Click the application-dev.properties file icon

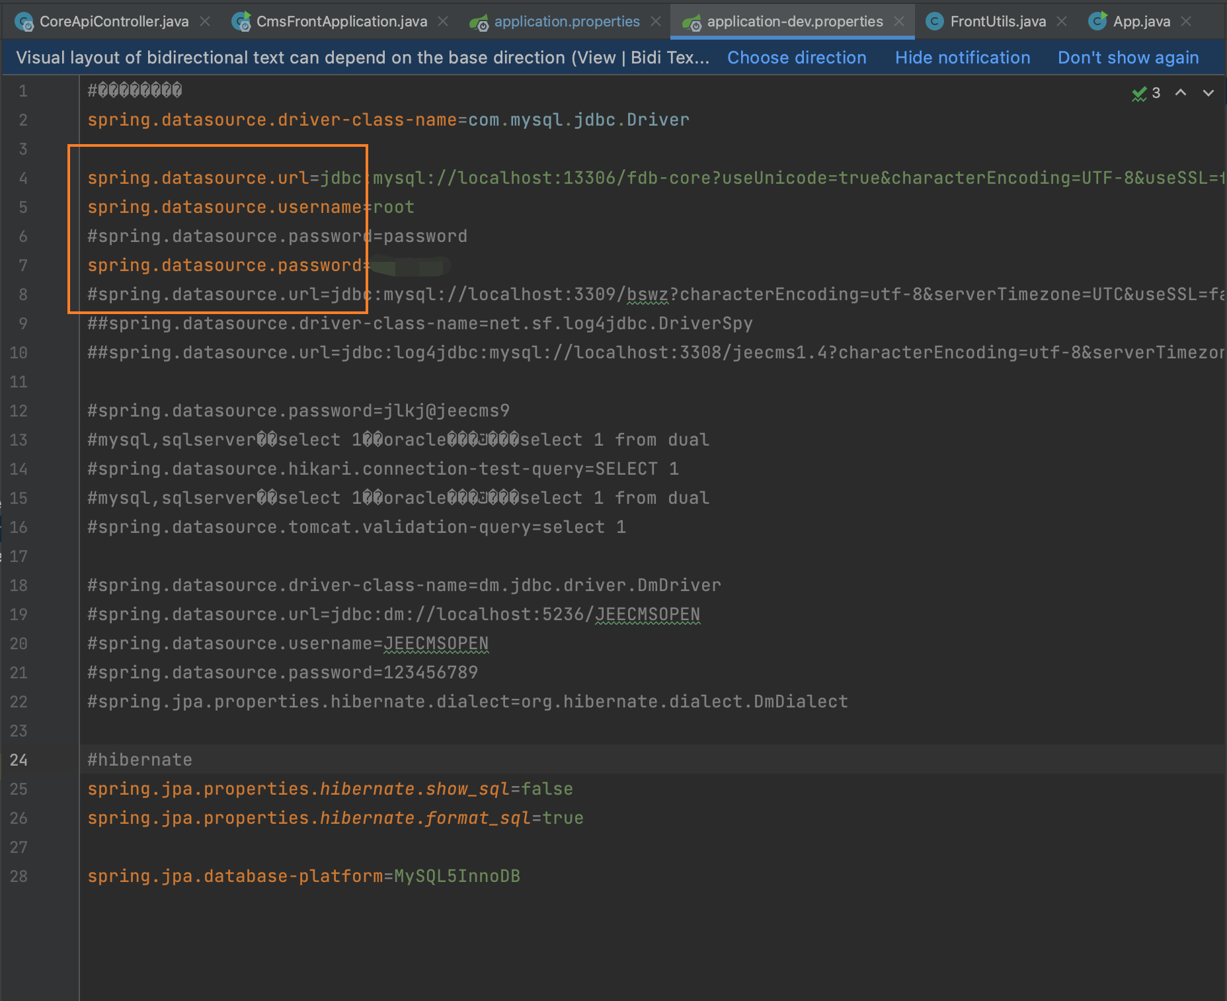[x=692, y=23]
